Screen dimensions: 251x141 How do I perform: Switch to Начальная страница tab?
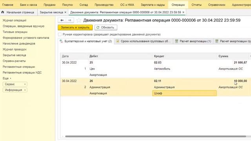pos(18,12)
